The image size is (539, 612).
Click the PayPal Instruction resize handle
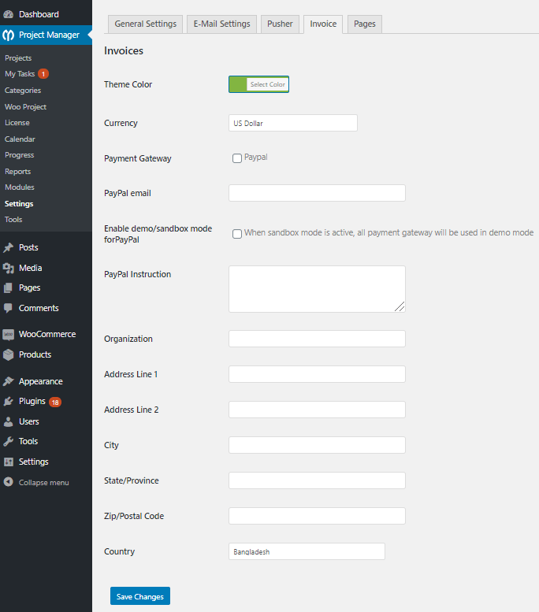tap(400, 306)
